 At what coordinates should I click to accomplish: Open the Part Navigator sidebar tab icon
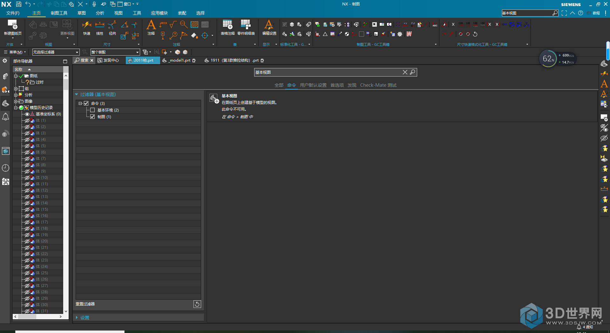(x=5, y=103)
